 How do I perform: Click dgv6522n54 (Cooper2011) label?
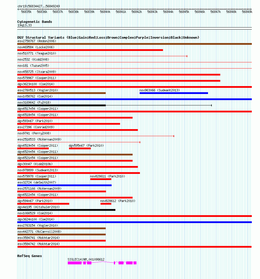point(38,195)
